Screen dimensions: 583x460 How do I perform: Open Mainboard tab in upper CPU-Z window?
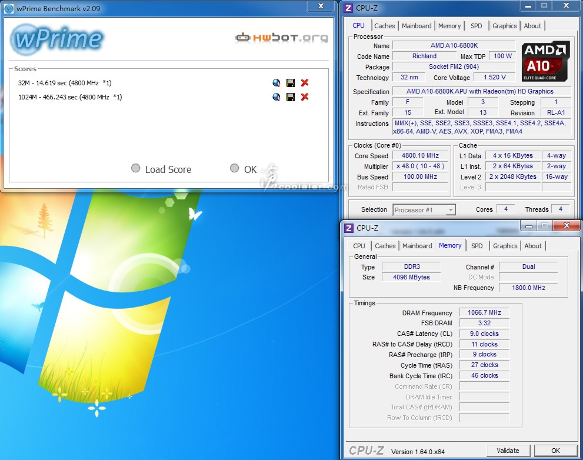[417, 26]
